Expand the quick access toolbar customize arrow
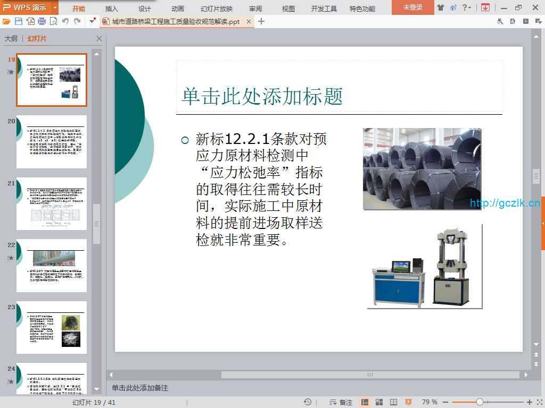Viewport: 545px width, 408px height. 93,21
